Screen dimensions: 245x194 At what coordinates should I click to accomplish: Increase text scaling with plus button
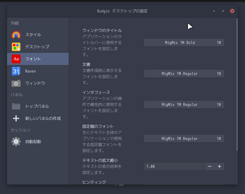click(219, 166)
